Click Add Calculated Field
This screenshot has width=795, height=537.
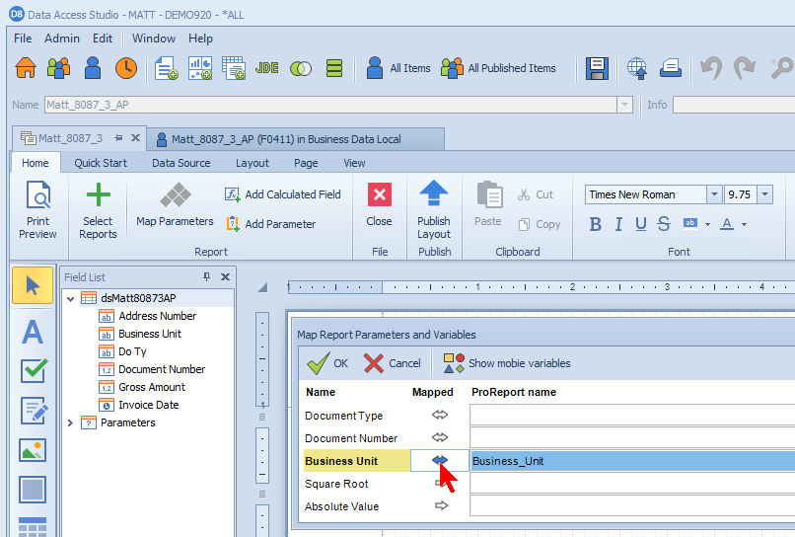tap(282, 194)
